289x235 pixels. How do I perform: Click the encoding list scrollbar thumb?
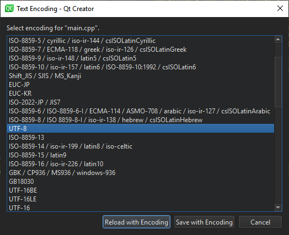(x=278, y=81)
